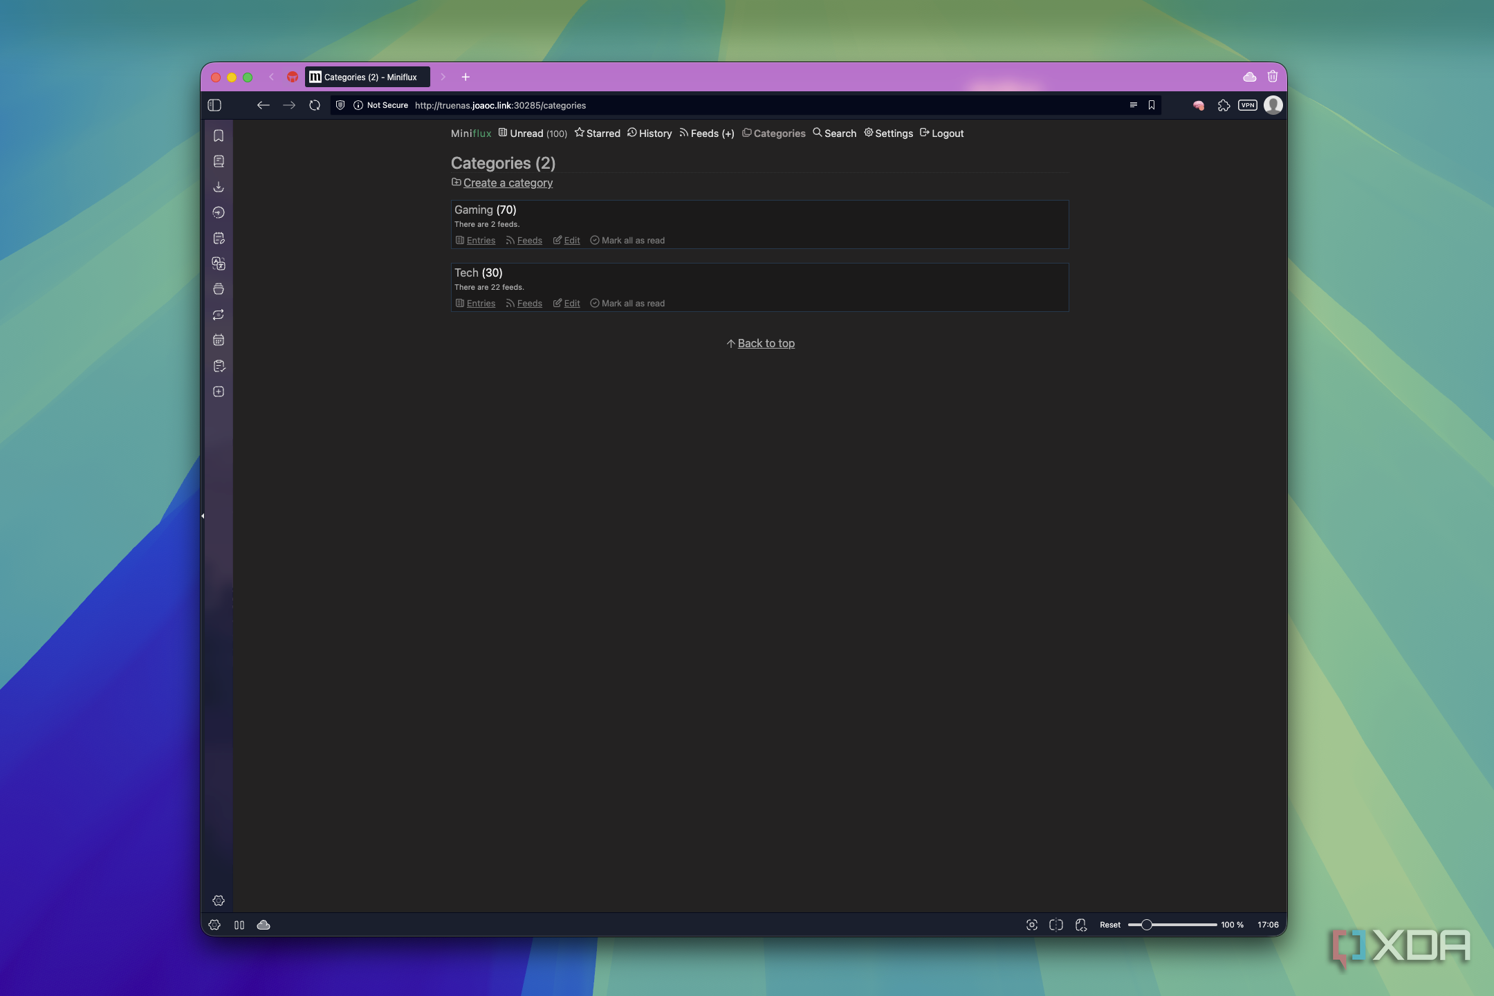Open the Downloads panel in sidebar
Image resolution: width=1494 pixels, height=996 pixels.
[219, 187]
